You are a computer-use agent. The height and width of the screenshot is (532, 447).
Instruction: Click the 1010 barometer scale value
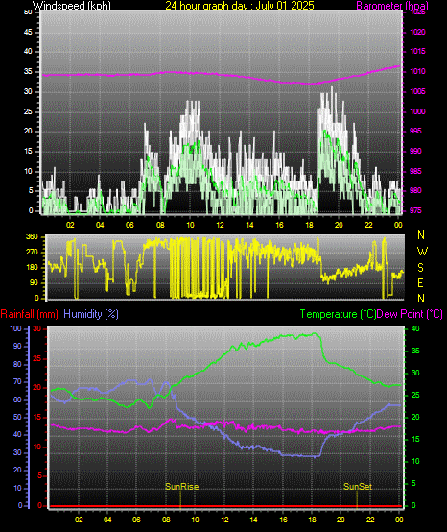pos(417,72)
